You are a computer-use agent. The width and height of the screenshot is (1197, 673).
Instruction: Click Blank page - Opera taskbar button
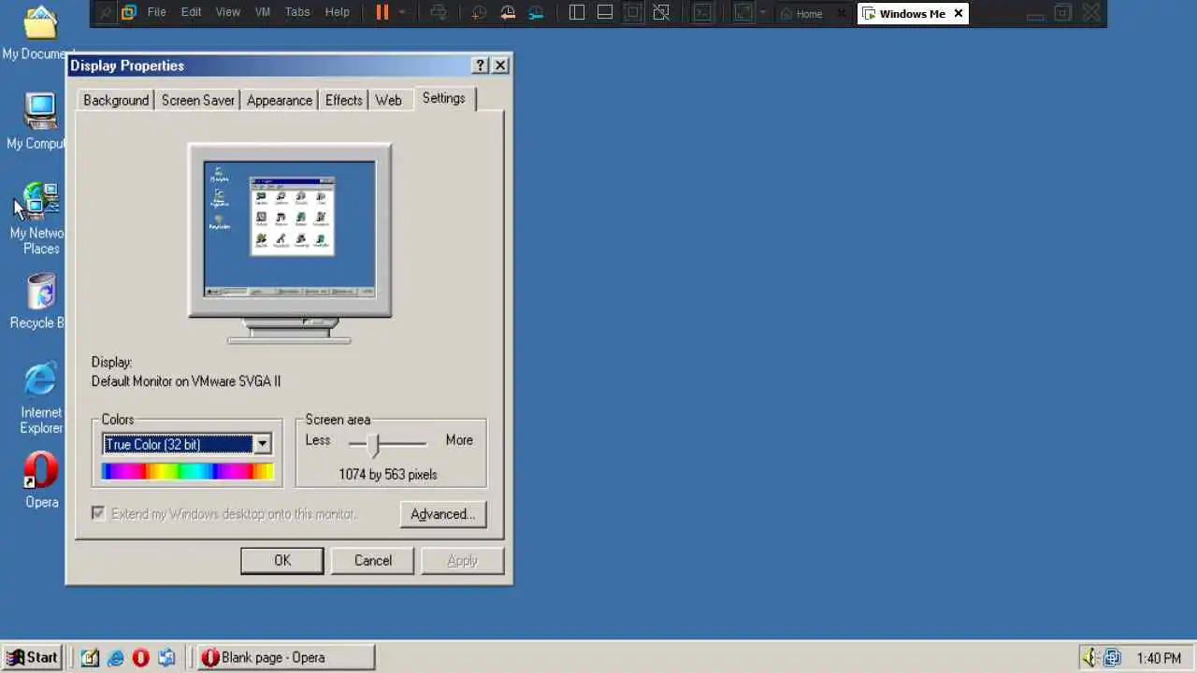(x=286, y=658)
